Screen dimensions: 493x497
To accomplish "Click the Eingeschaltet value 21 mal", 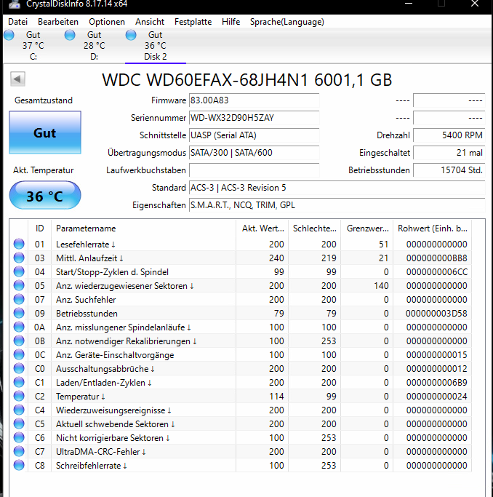I will click(x=449, y=153).
